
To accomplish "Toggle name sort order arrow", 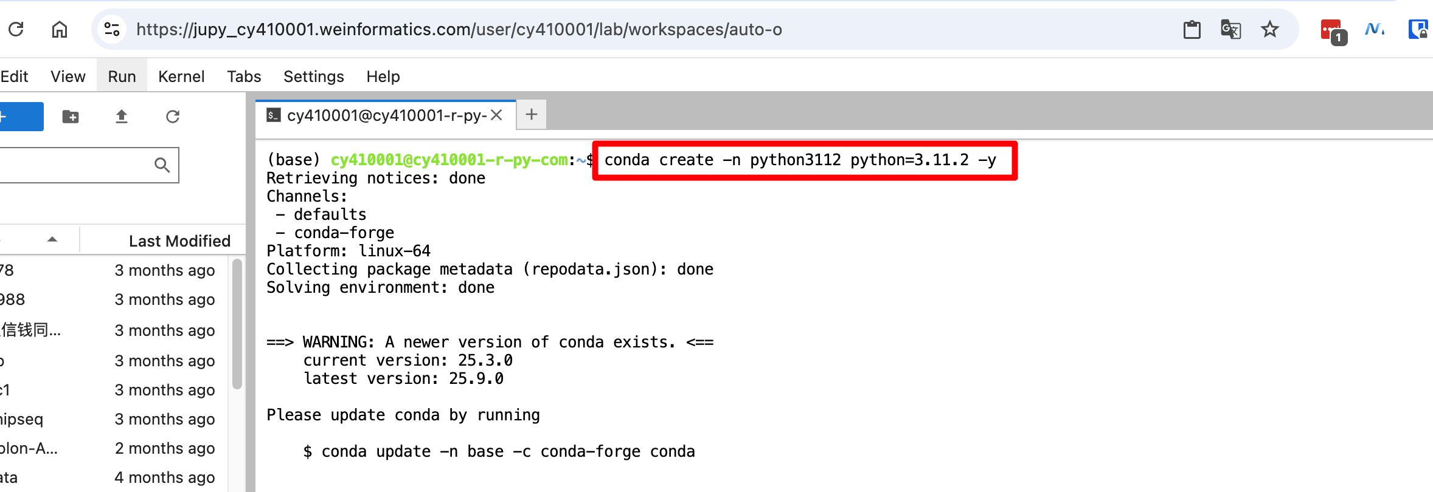I will (x=52, y=240).
